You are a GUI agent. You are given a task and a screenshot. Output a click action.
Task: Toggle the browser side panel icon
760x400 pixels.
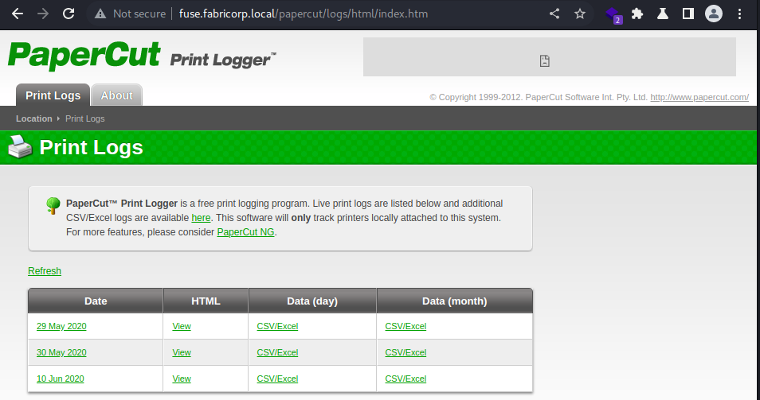(x=688, y=14)
